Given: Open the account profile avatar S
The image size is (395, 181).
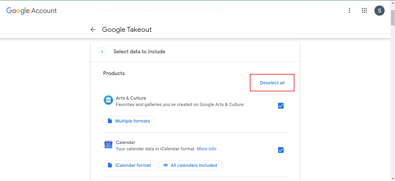Looking at the screenshot, I should pyautogui.click(x=379, y=11).
